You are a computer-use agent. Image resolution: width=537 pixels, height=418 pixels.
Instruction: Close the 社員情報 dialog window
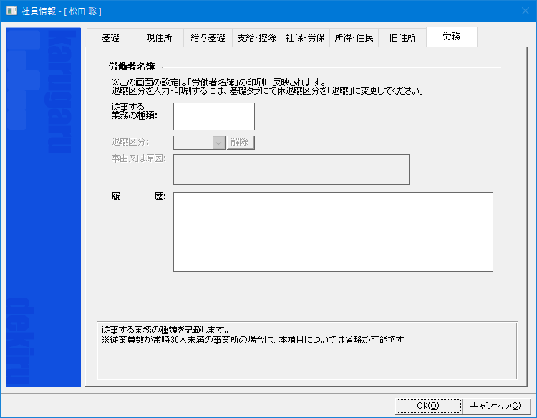tap(526, 11)
